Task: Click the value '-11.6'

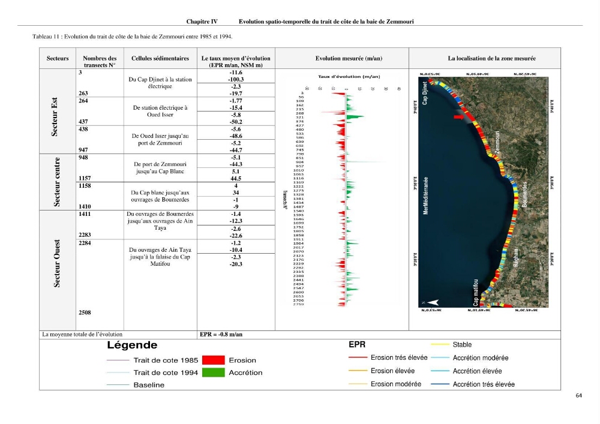Action: click(236, 73)
